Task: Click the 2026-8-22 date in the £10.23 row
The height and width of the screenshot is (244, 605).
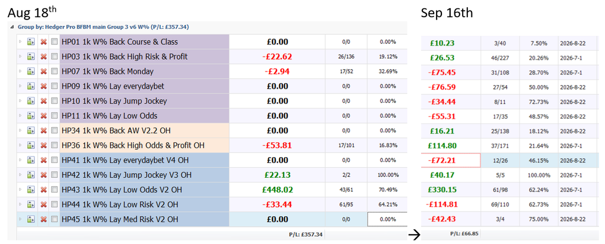Action: click(573, 44)
